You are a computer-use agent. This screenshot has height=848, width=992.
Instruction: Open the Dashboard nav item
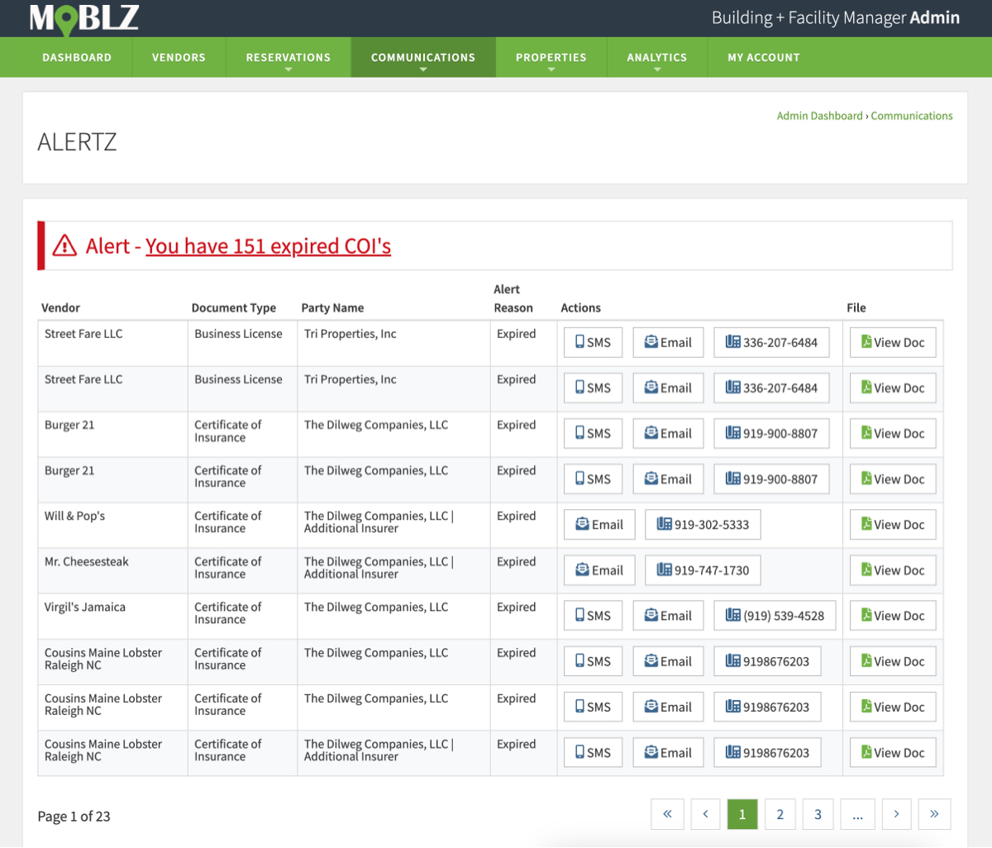(77, 58)
